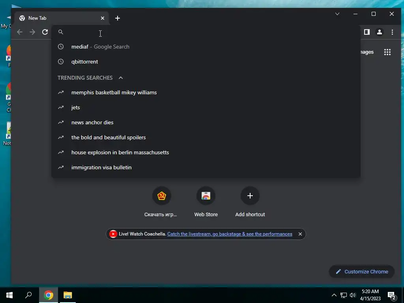
Task: Open the Coachella livestream link
Action: coord(230,234)
